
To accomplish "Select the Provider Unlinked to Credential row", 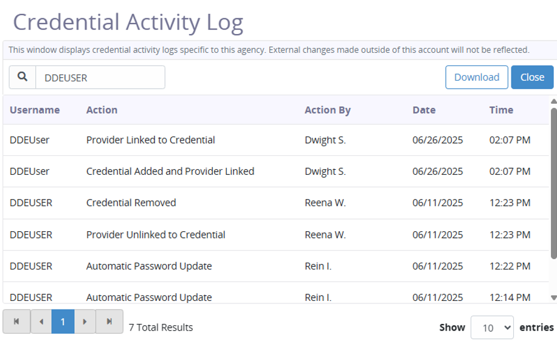I will coord(156,234).
